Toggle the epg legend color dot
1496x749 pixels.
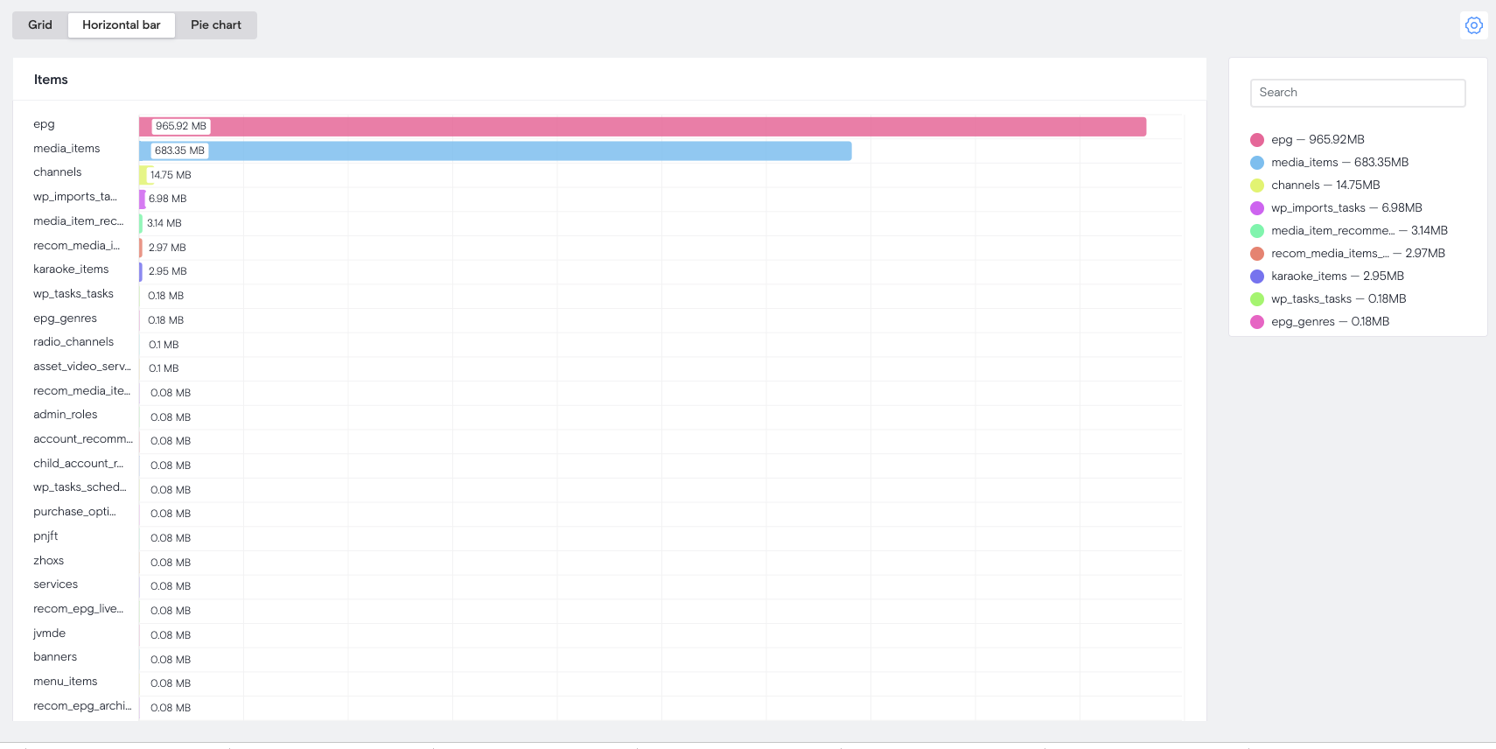coord(1257,140)
